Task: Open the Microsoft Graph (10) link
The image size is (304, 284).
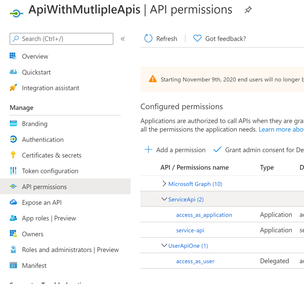Action: (x=195, y=184)
